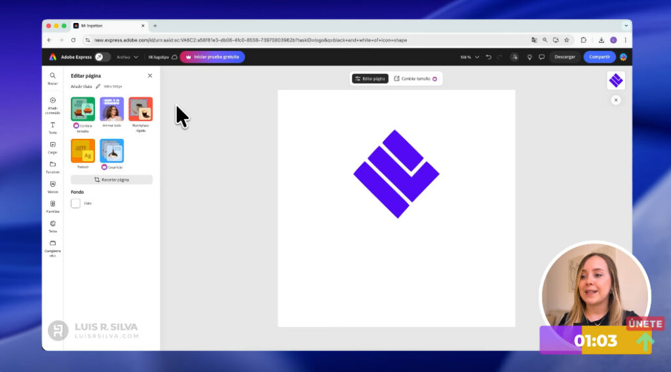Open the browser extensions puzzle icon
671x372 pixels.
(x=583, y=40)
